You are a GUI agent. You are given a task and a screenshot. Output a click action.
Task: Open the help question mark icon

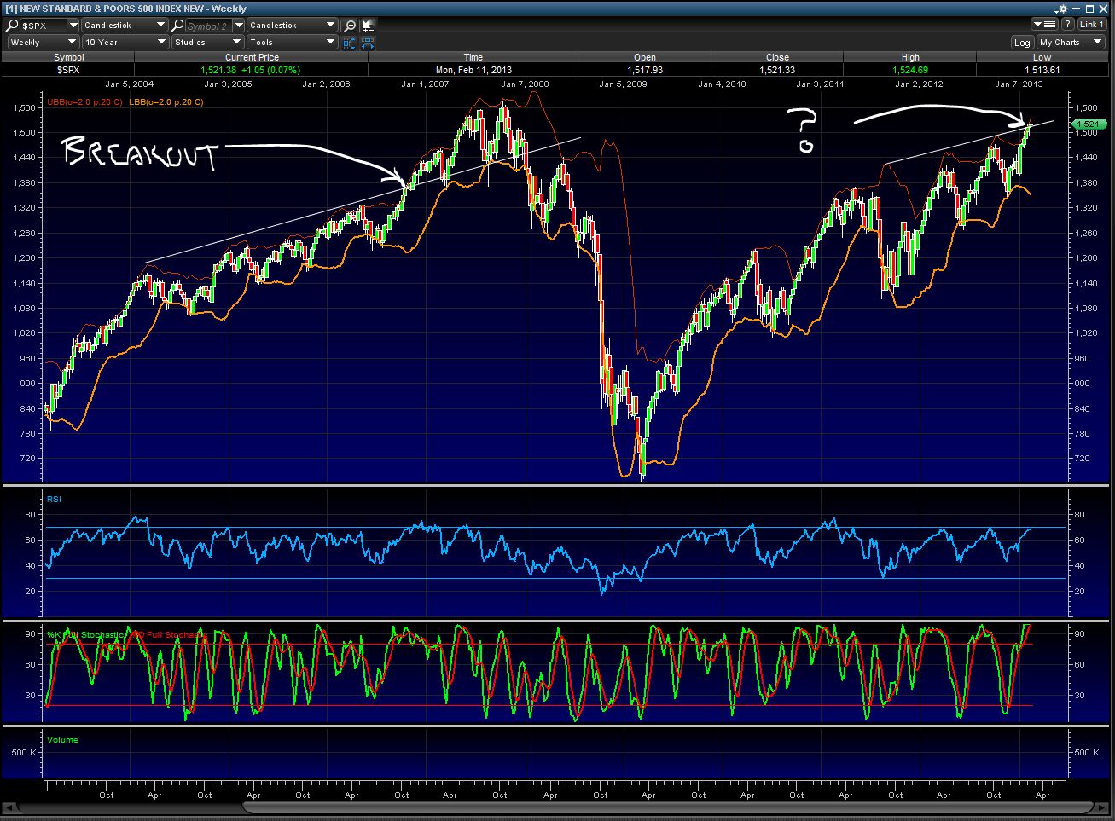pyautogui.click(x=1067, y=25)
